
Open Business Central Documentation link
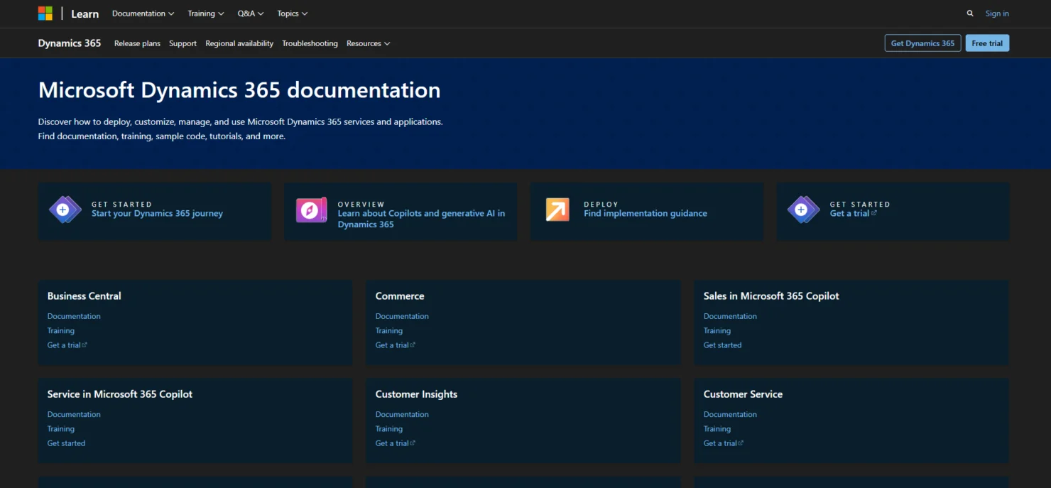pyautogui.click(x=74, y=315)
